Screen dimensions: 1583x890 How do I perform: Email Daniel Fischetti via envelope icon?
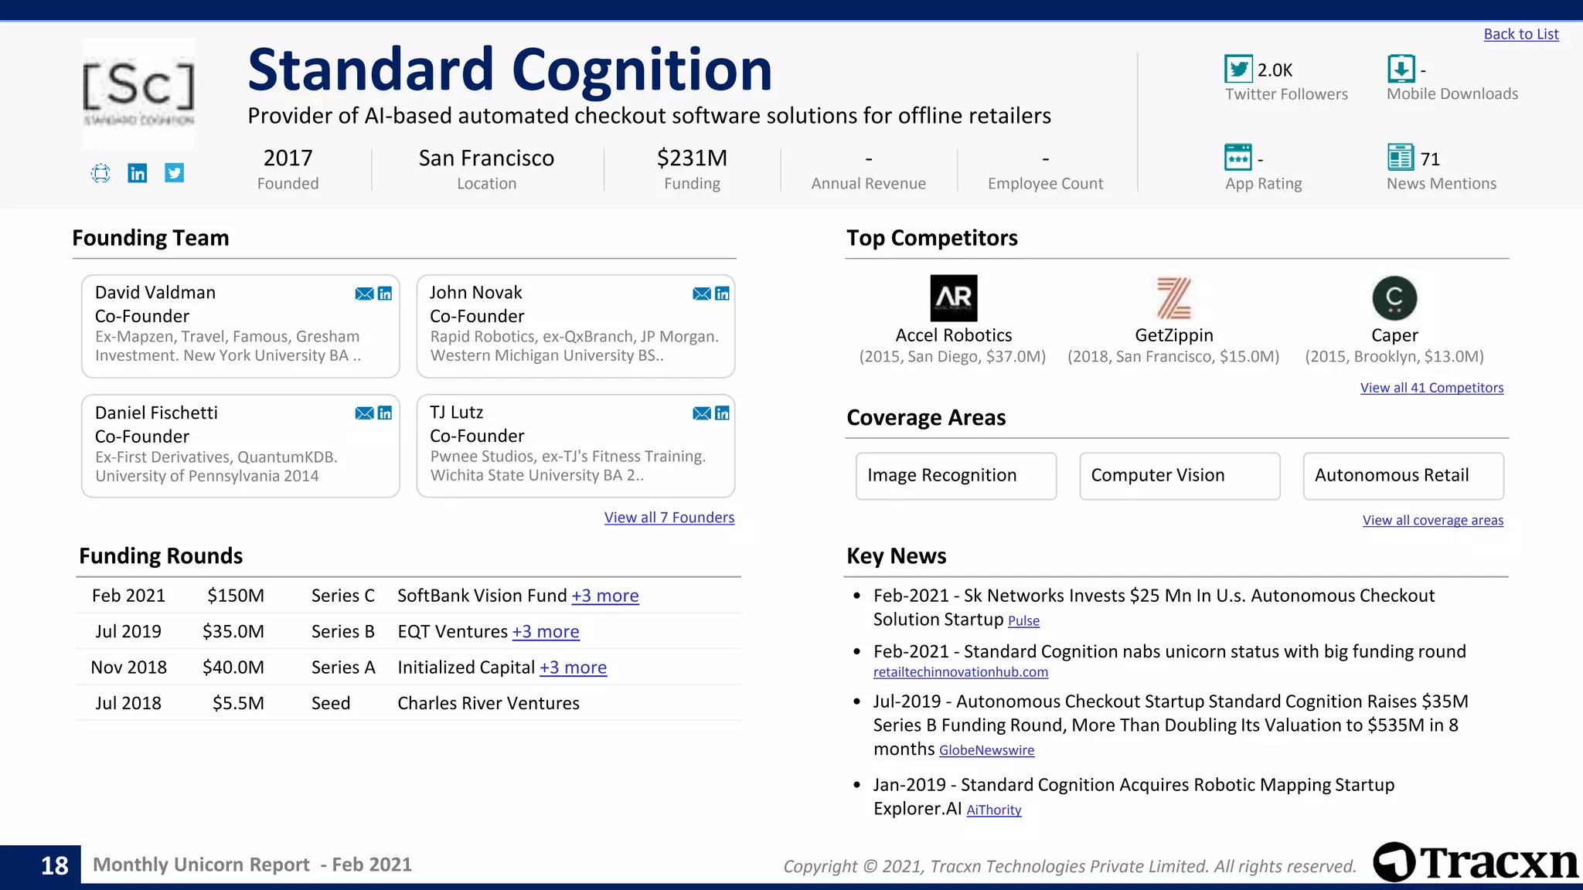[x=364, y=413]
